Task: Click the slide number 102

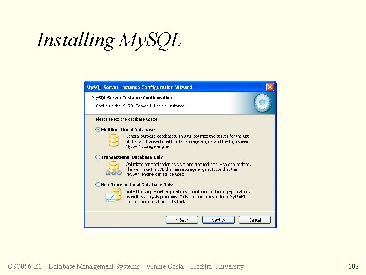Action: pos(353,266)
